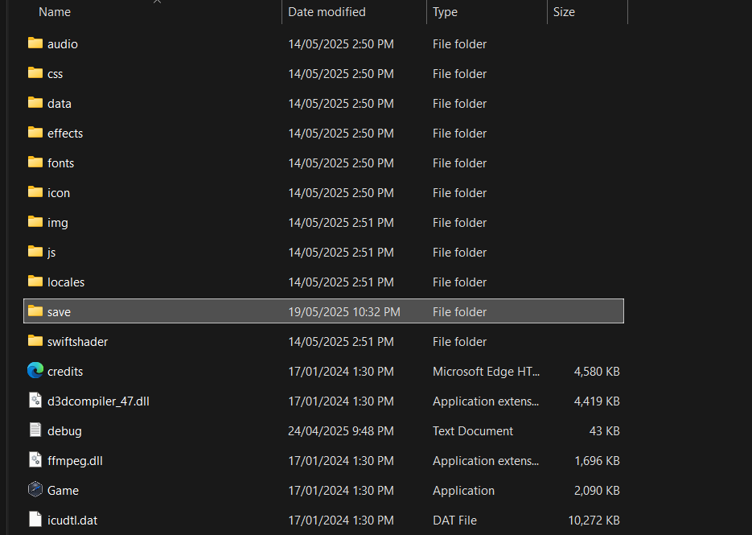Select the ffmpeg.dll file name
The height and width of the screenshot is (535, 752).
(x=75, y=461)
